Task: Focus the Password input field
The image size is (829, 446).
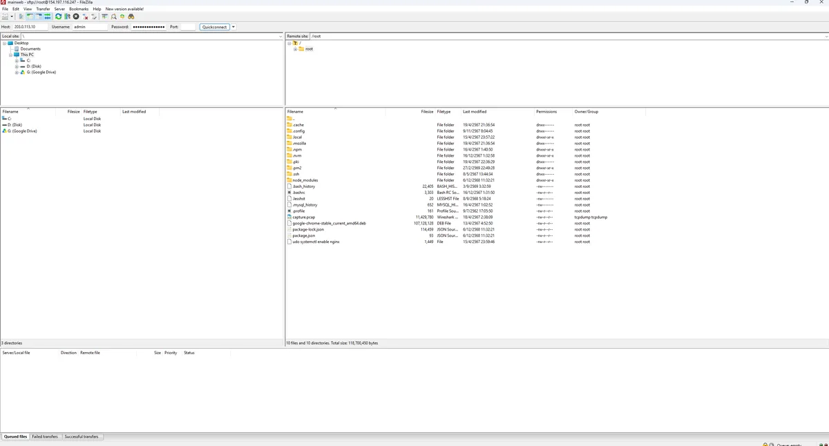Action: pyautogui.click(x=149, y=27)
